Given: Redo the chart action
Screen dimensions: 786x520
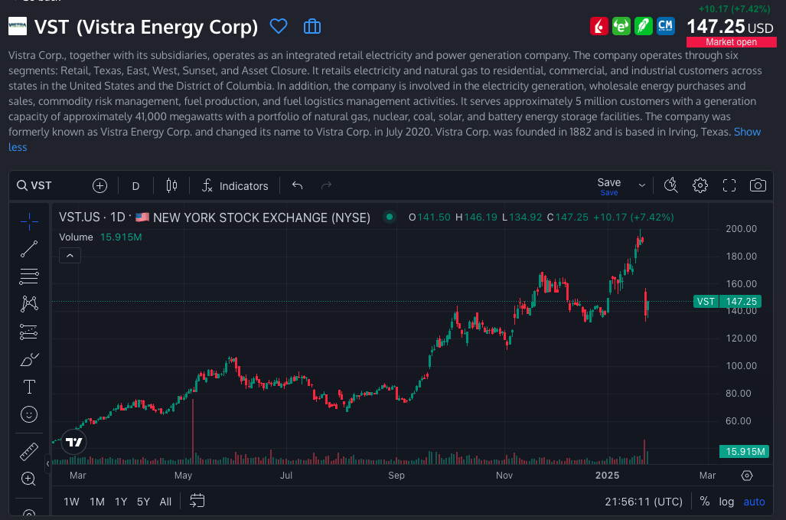Looking at the screenshot, I should [326, 185].
